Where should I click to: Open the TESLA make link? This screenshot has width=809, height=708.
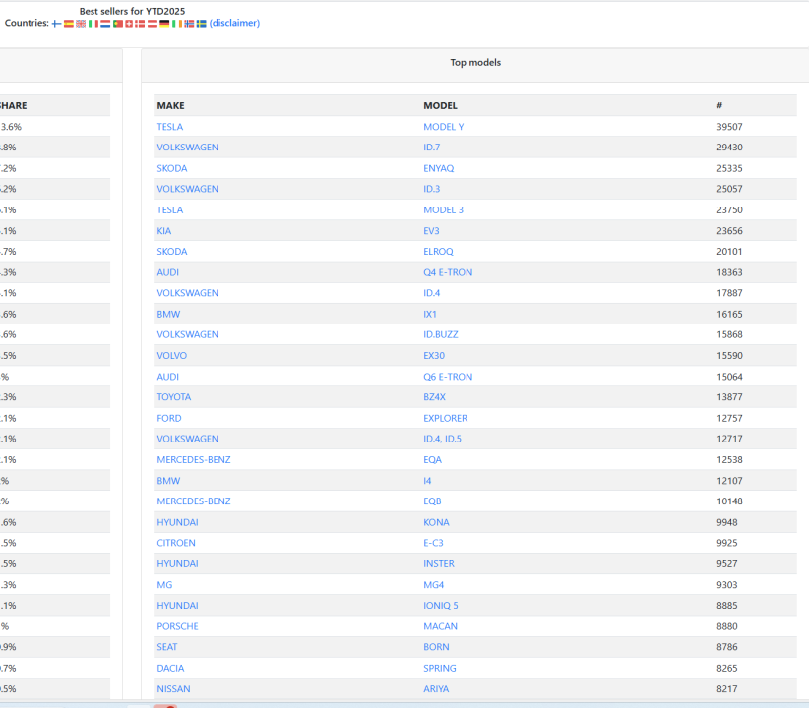(x=169, y=126)
